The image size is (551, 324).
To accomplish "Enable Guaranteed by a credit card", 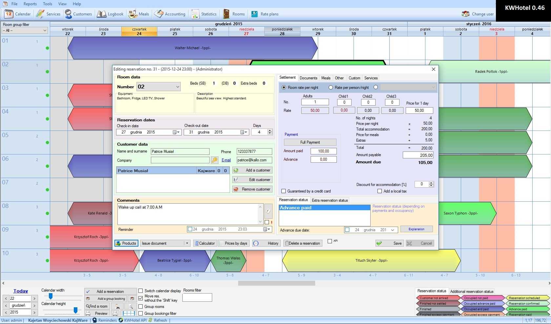I will point(284,191).
